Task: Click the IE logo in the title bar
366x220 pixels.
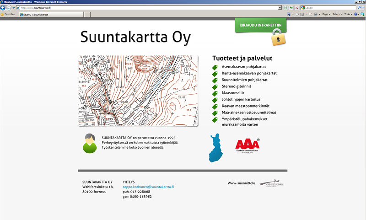Action: click(2, 2)
